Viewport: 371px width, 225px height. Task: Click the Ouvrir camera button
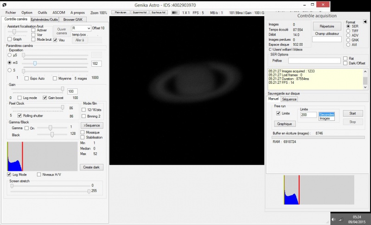coord(62,31)
